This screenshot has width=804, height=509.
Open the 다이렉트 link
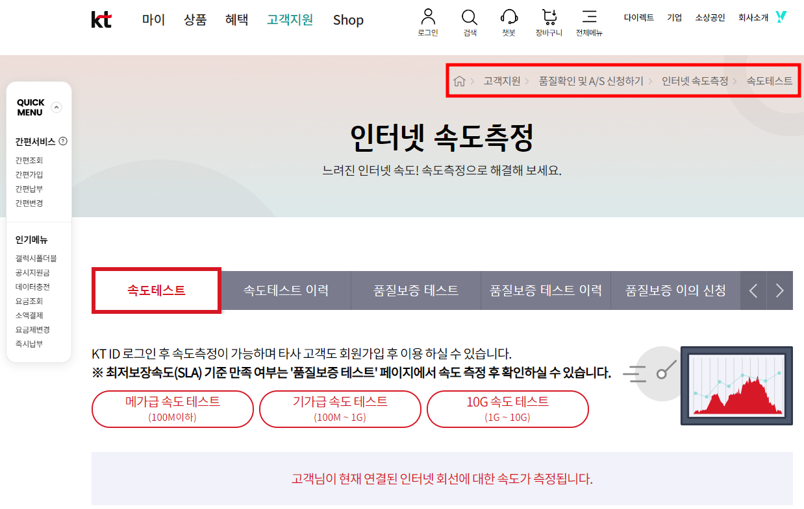click(x=639, y=18)
